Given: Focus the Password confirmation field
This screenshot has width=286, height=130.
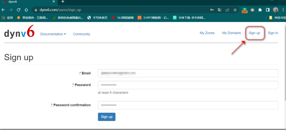Looking at the screenshot, I should coord(188,105).
